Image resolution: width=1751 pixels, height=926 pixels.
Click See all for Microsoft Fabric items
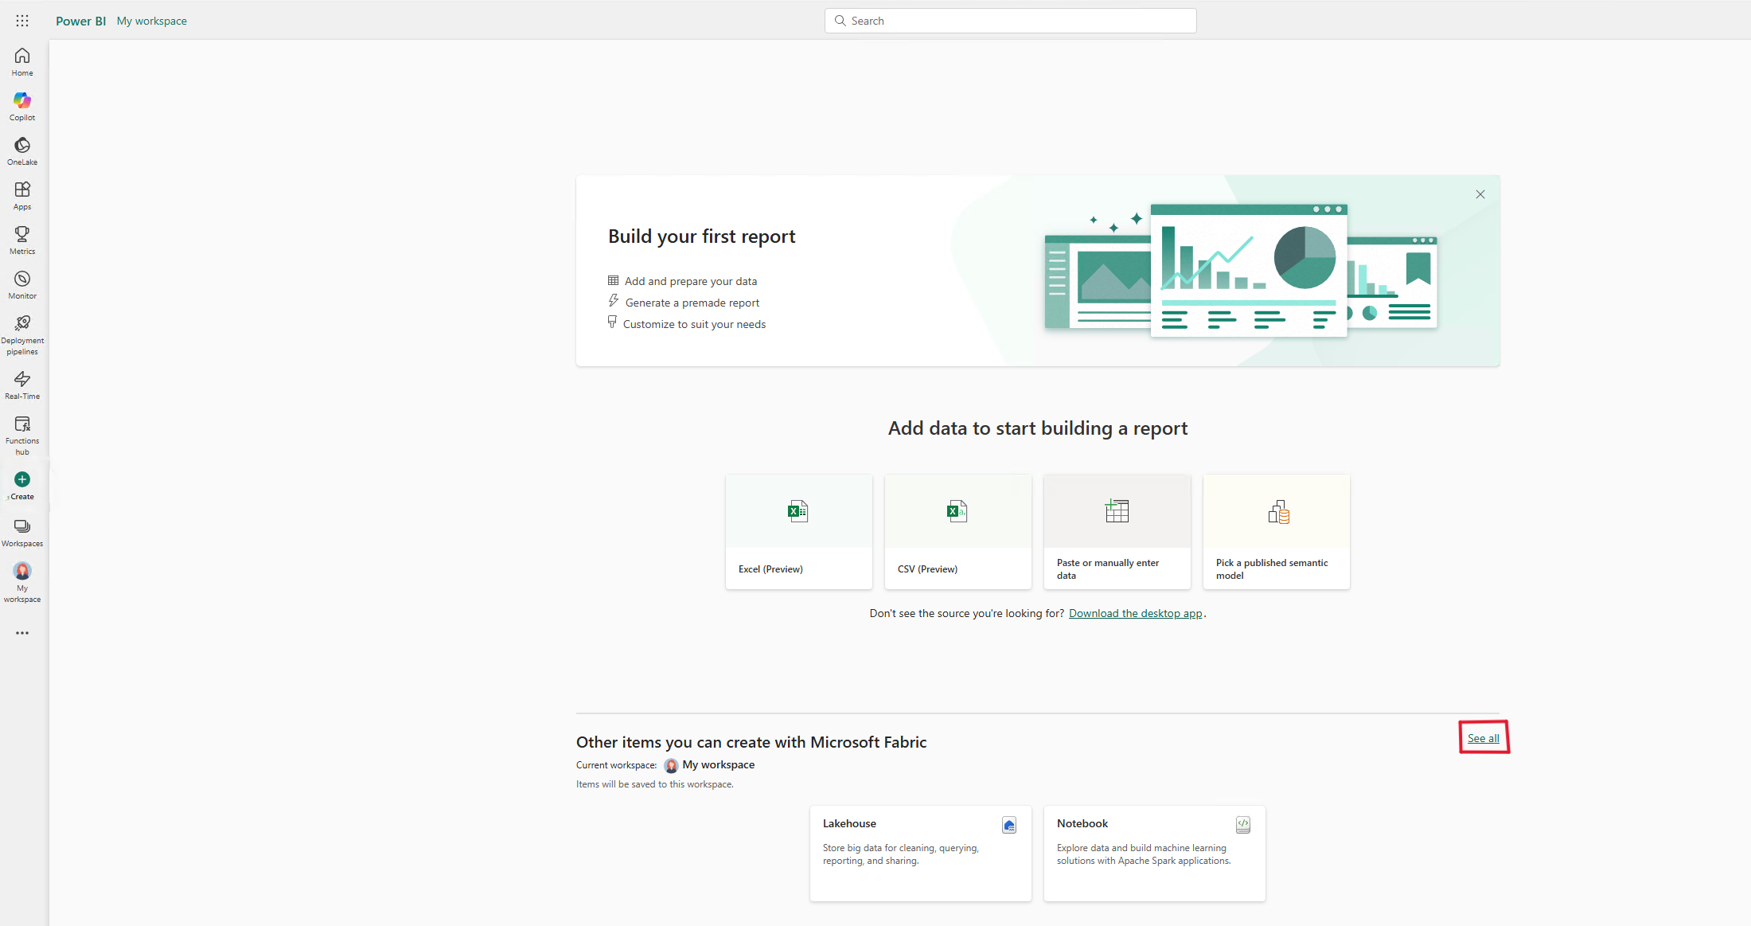pos(1484,738)
